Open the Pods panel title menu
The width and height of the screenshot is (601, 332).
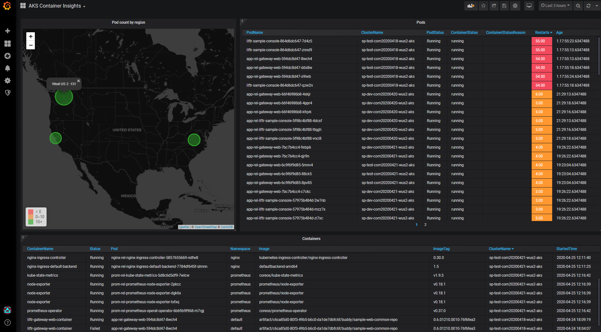tap(421, 22)
